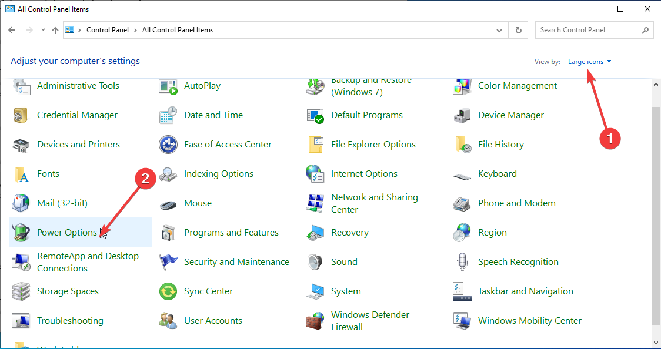
Task: Open the Sound speaker icon
Action: (x=315, y=262)
